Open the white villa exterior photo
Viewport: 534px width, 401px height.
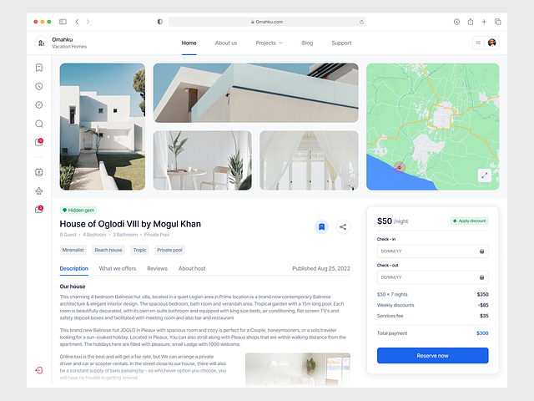coord(103,127)
